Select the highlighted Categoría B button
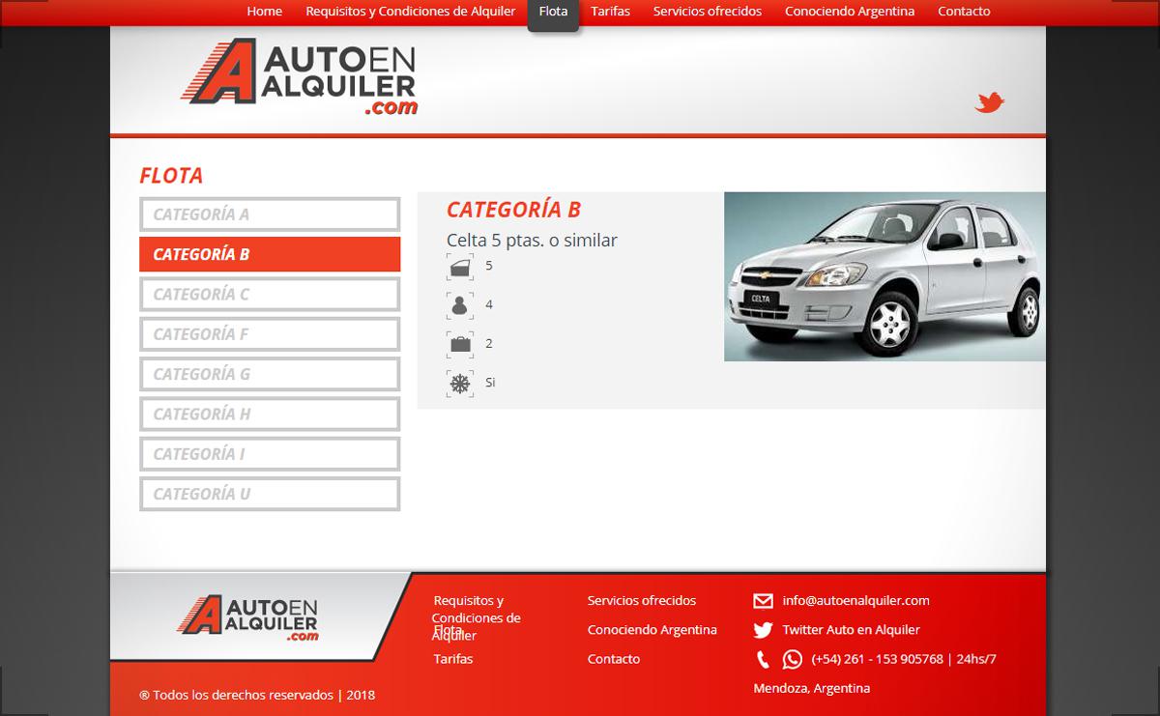Screen dimensions: 1160x716 pyautogui.click(x=270, y=254)
